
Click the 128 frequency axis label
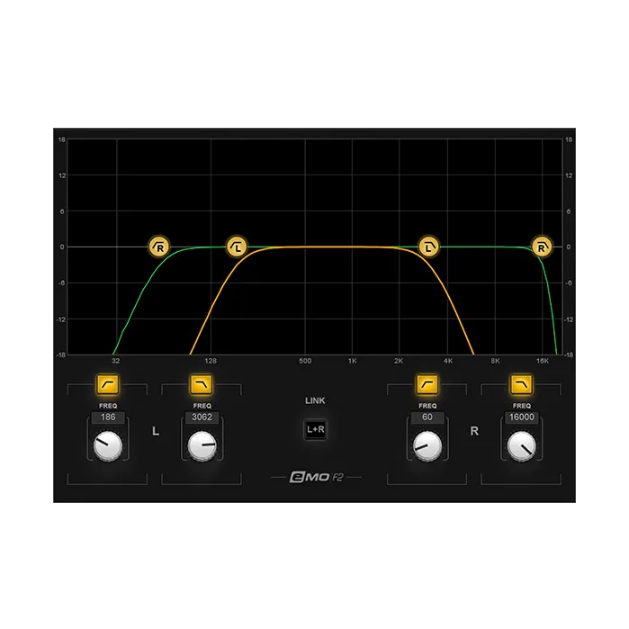[x=211, y=361]
